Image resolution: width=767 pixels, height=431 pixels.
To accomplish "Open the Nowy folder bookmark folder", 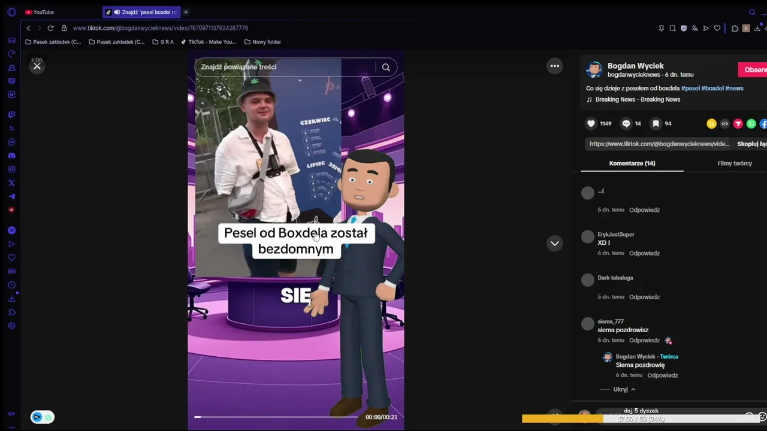I will point(262,42).
